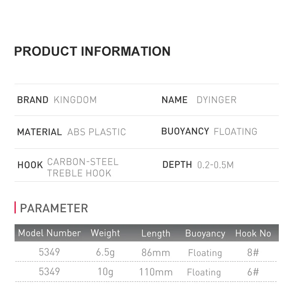This screenshot has width=299, height=299.
Task: Select the Weight column header
Action: point(105,233)
